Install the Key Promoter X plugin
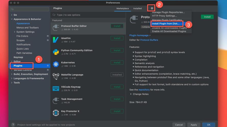The width and height of the screenshot is (227, 127). [x=117, y=111]
